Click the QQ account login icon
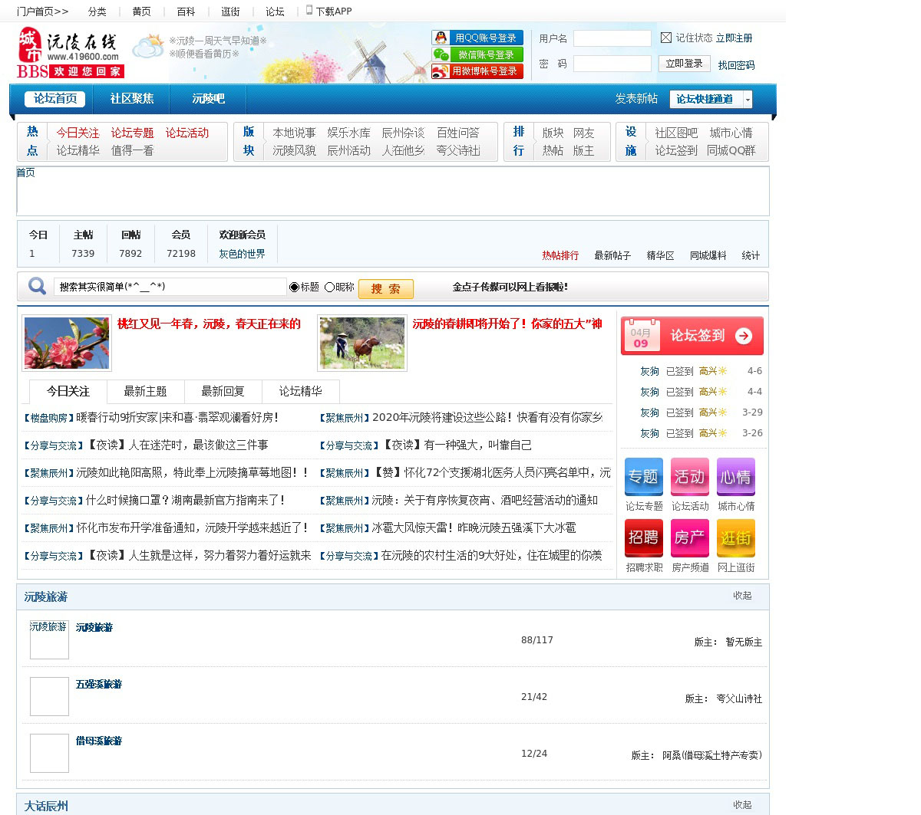921x815 pixels. [x=441, y=38]
